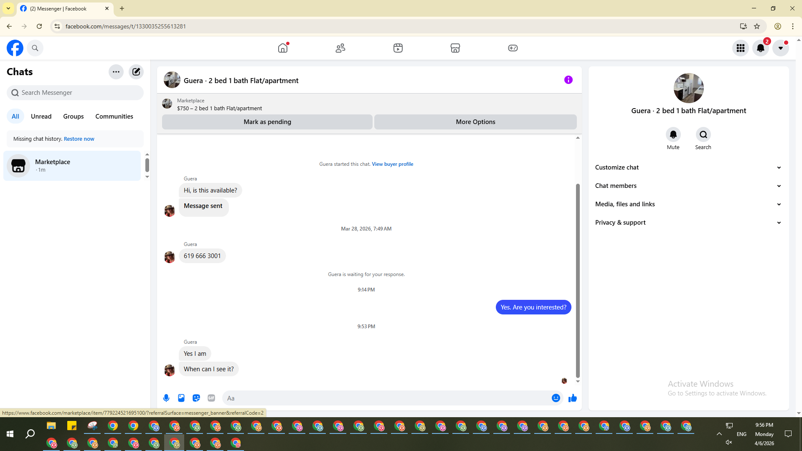Attach a file with the photo icon
The image size is (802, 451).
tap(181, 398)
